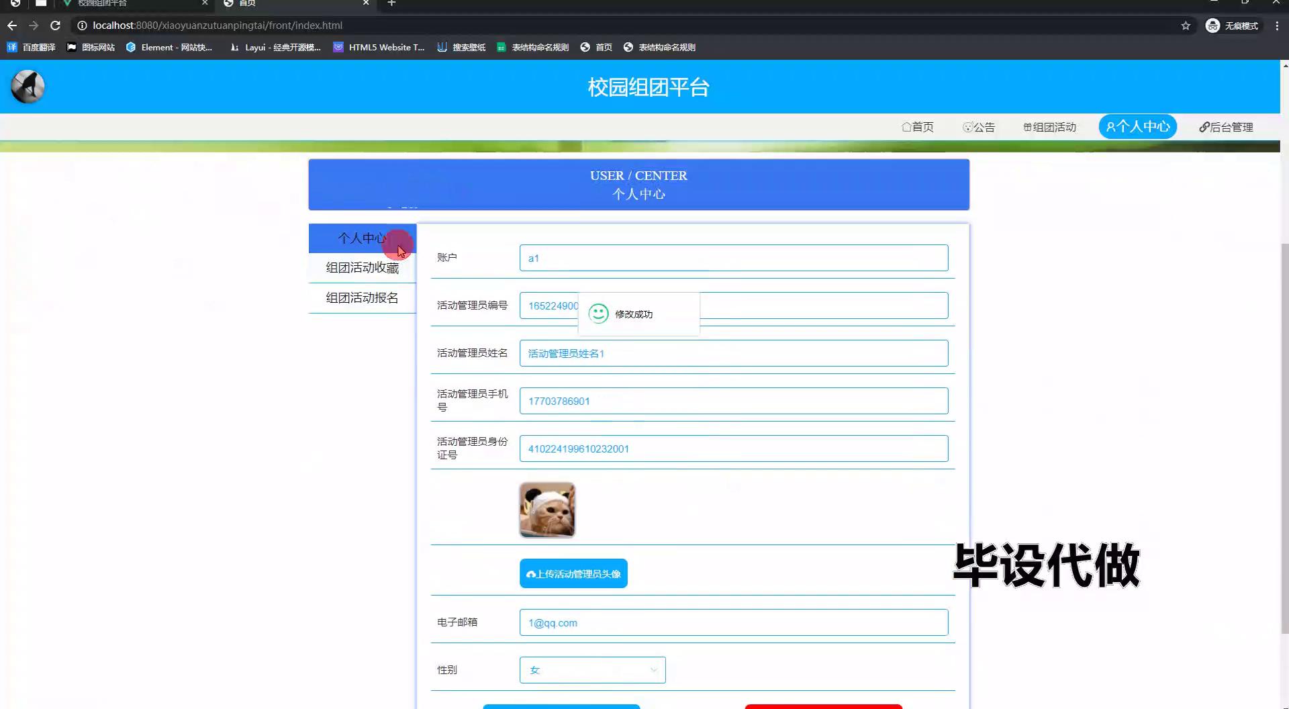Select 组团活动收藏 in sidebar
Viewport: 1289px width, 709px height.
[x=362, y=268]
